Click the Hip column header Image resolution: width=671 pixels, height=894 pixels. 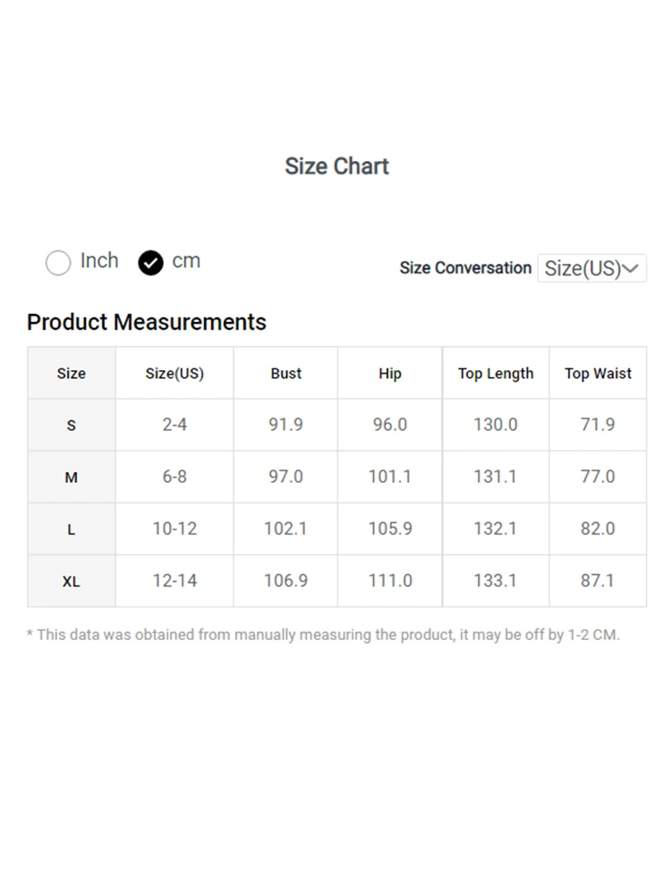(x=390, y=374)
